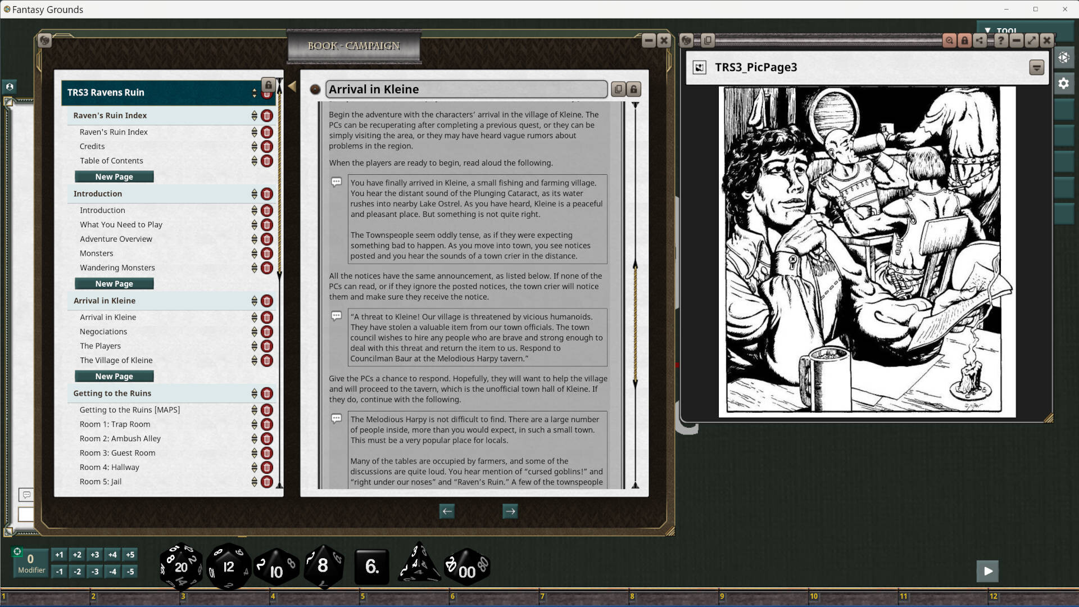Open help via the question mark icon
The image size is (1079, 607).
[x=1001, y=40]
